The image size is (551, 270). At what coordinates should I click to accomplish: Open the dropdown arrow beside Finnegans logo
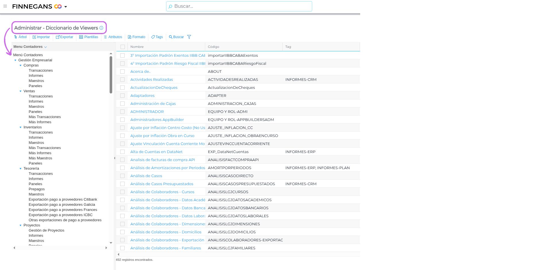pos(66,7)
